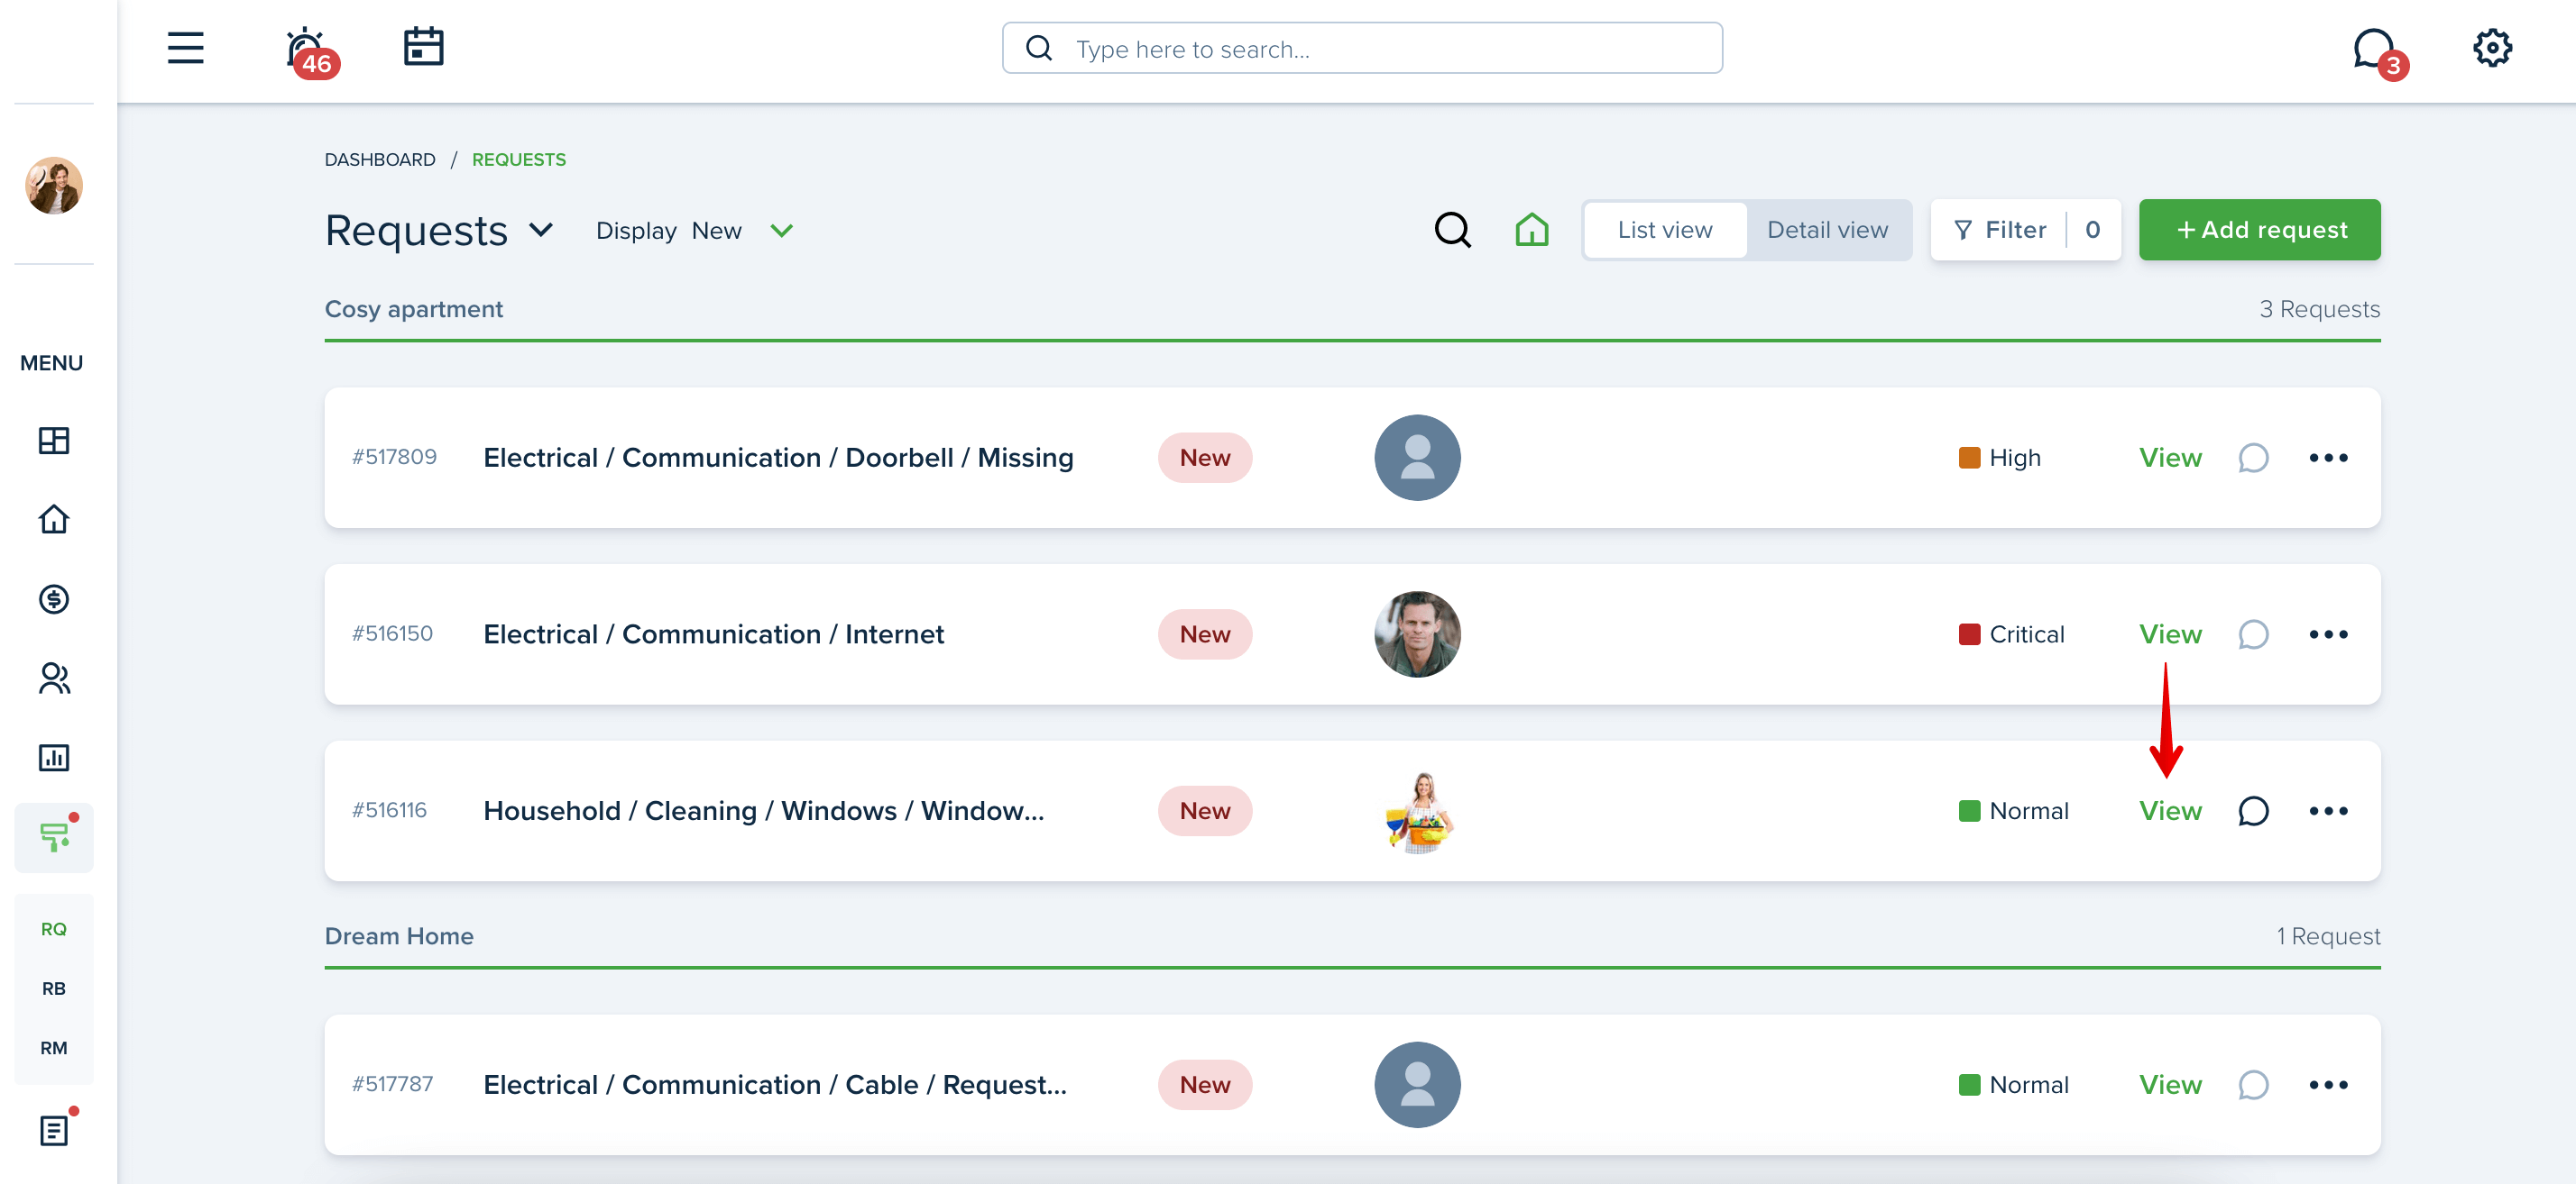Open Electrical / Communication / Internet title
The image size is (2576, 1184).
713,634
